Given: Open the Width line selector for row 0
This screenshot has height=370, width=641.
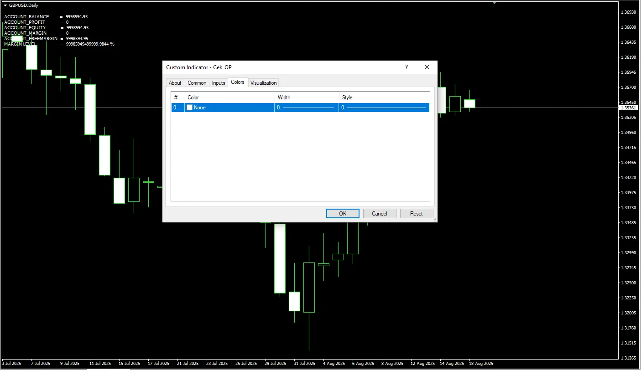Looking at the screenshot, I should (306, 108).
